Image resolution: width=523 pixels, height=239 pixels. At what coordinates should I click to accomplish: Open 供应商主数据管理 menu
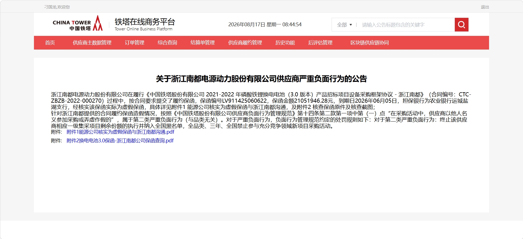(x=92, y=43)
